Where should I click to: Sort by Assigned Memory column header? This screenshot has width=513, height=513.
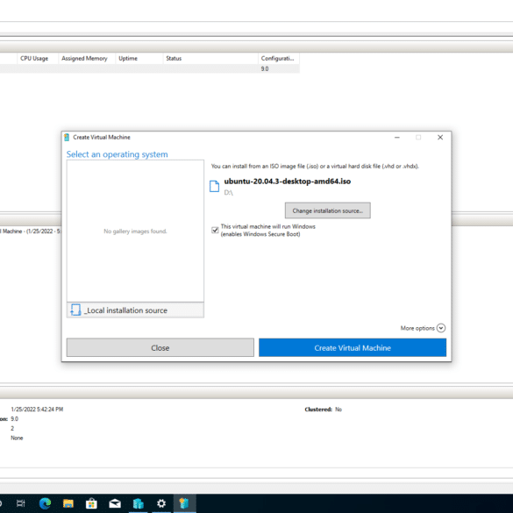pyautogui.click(x=84, y=58)
